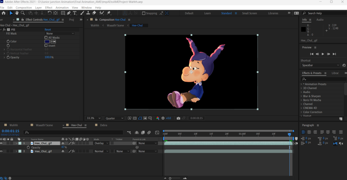Open the Fill Mask dropdown
The width and height of the screenshot is (347, 180).
click(60, 33)
